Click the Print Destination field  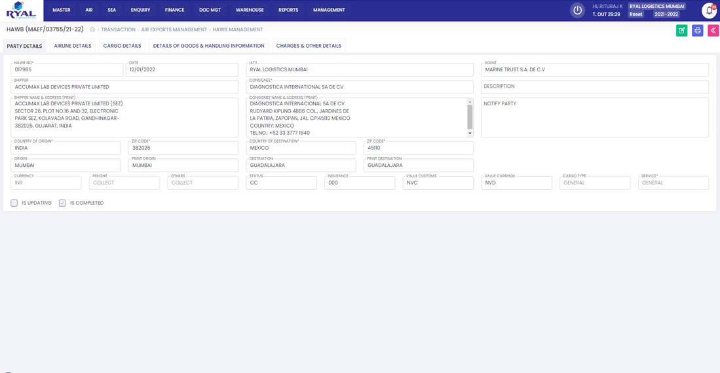419,165
